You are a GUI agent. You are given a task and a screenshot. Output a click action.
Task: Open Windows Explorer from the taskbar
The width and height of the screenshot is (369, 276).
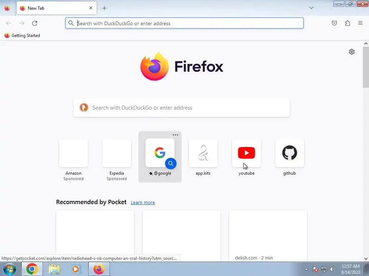pyautogui.click(x=54, y=269)
